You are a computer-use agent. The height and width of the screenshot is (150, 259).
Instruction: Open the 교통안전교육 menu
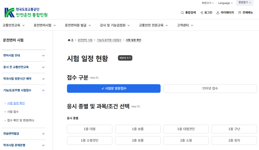coord(14,25)
